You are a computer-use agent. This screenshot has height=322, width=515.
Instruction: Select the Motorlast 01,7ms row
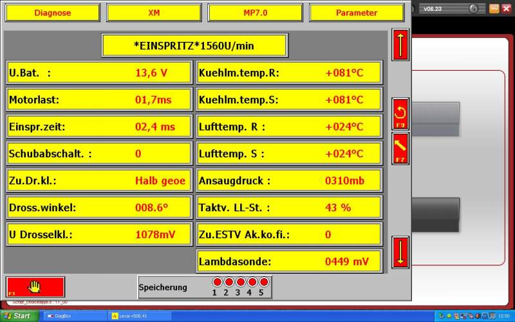click(x=99, y=100)
